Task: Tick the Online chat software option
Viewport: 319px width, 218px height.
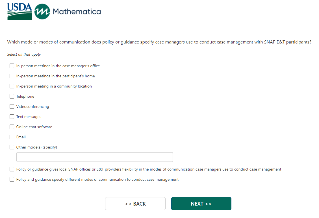Action: pyautogui.click(x=12, y=127)
